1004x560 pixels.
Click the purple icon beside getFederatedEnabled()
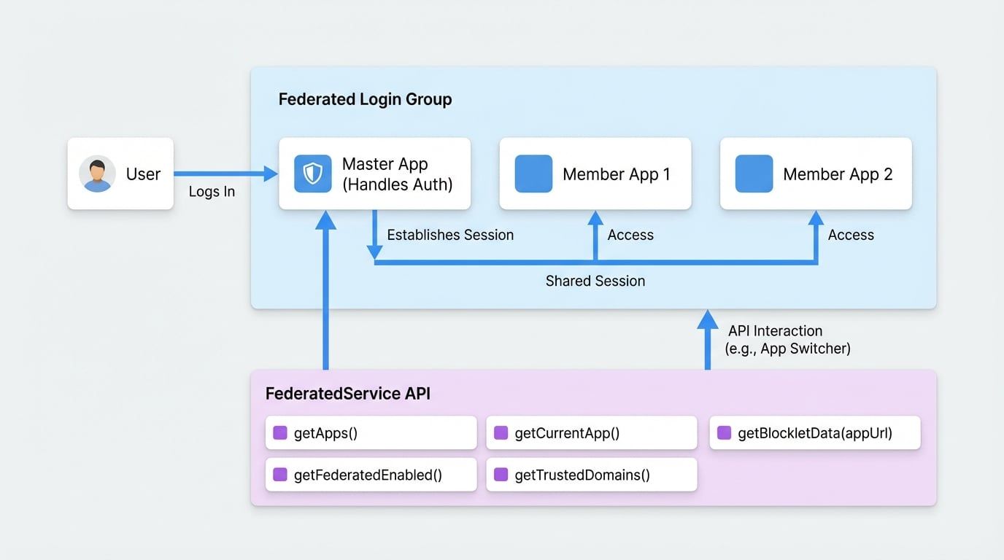point(279,475)
